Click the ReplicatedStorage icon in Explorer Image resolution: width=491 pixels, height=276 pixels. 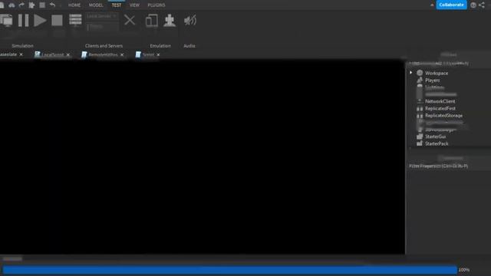click(x=420, y=116)
